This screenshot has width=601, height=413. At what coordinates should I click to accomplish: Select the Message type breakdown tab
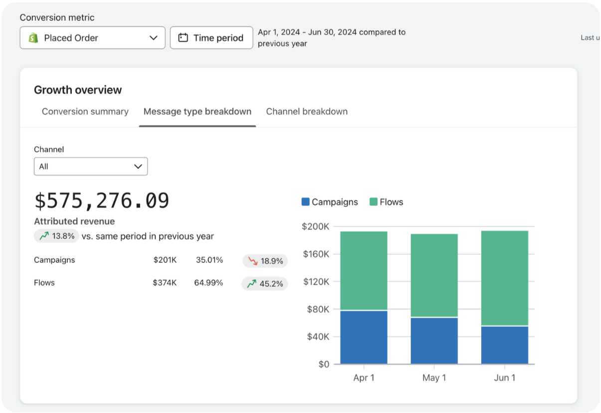tap(197, 112)
